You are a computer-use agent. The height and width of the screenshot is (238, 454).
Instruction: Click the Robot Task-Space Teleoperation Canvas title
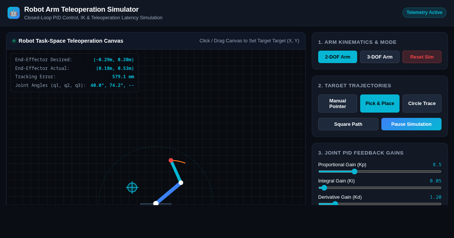click(x=71, y=41)
